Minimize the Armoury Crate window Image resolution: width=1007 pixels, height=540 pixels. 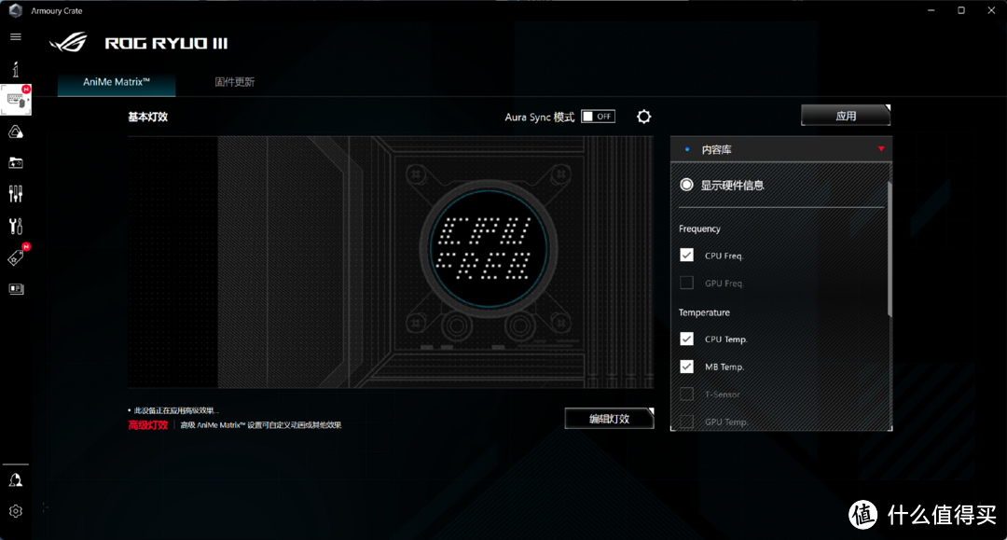(931, 10)
